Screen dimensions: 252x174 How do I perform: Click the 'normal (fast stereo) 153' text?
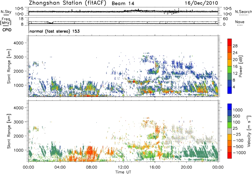54,31
